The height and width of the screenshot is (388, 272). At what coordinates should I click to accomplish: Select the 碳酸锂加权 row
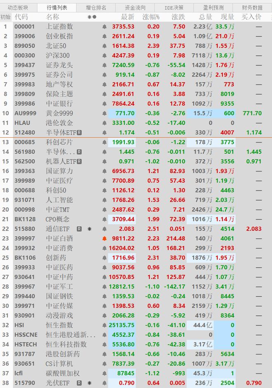tap(59, 374)
